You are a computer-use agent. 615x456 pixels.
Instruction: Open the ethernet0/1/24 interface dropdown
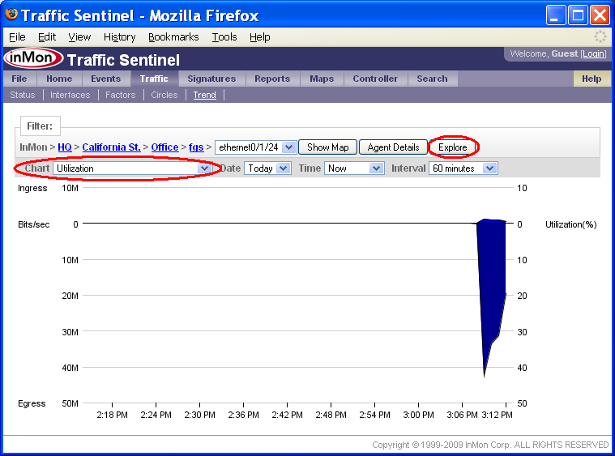255,147
